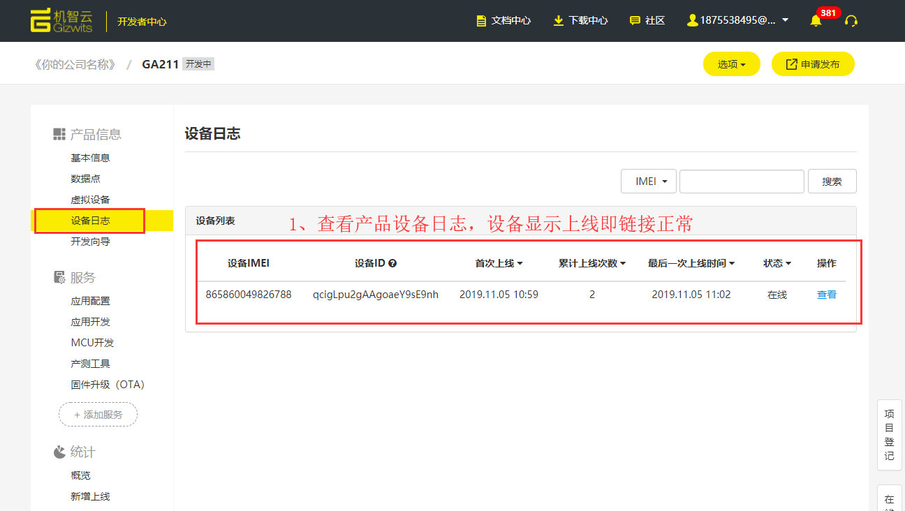Open the 选项 options dropdown
Screen dimensions: 905x511
(x=731, y=64)
